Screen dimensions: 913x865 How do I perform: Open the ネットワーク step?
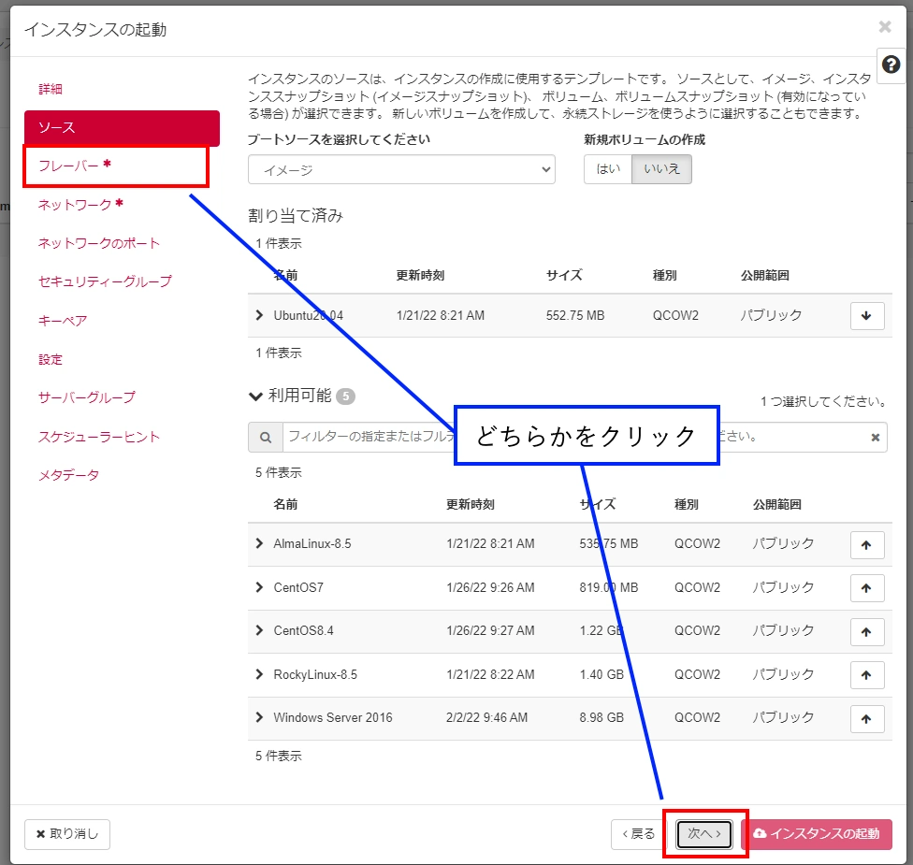click(x=75, y=204)
